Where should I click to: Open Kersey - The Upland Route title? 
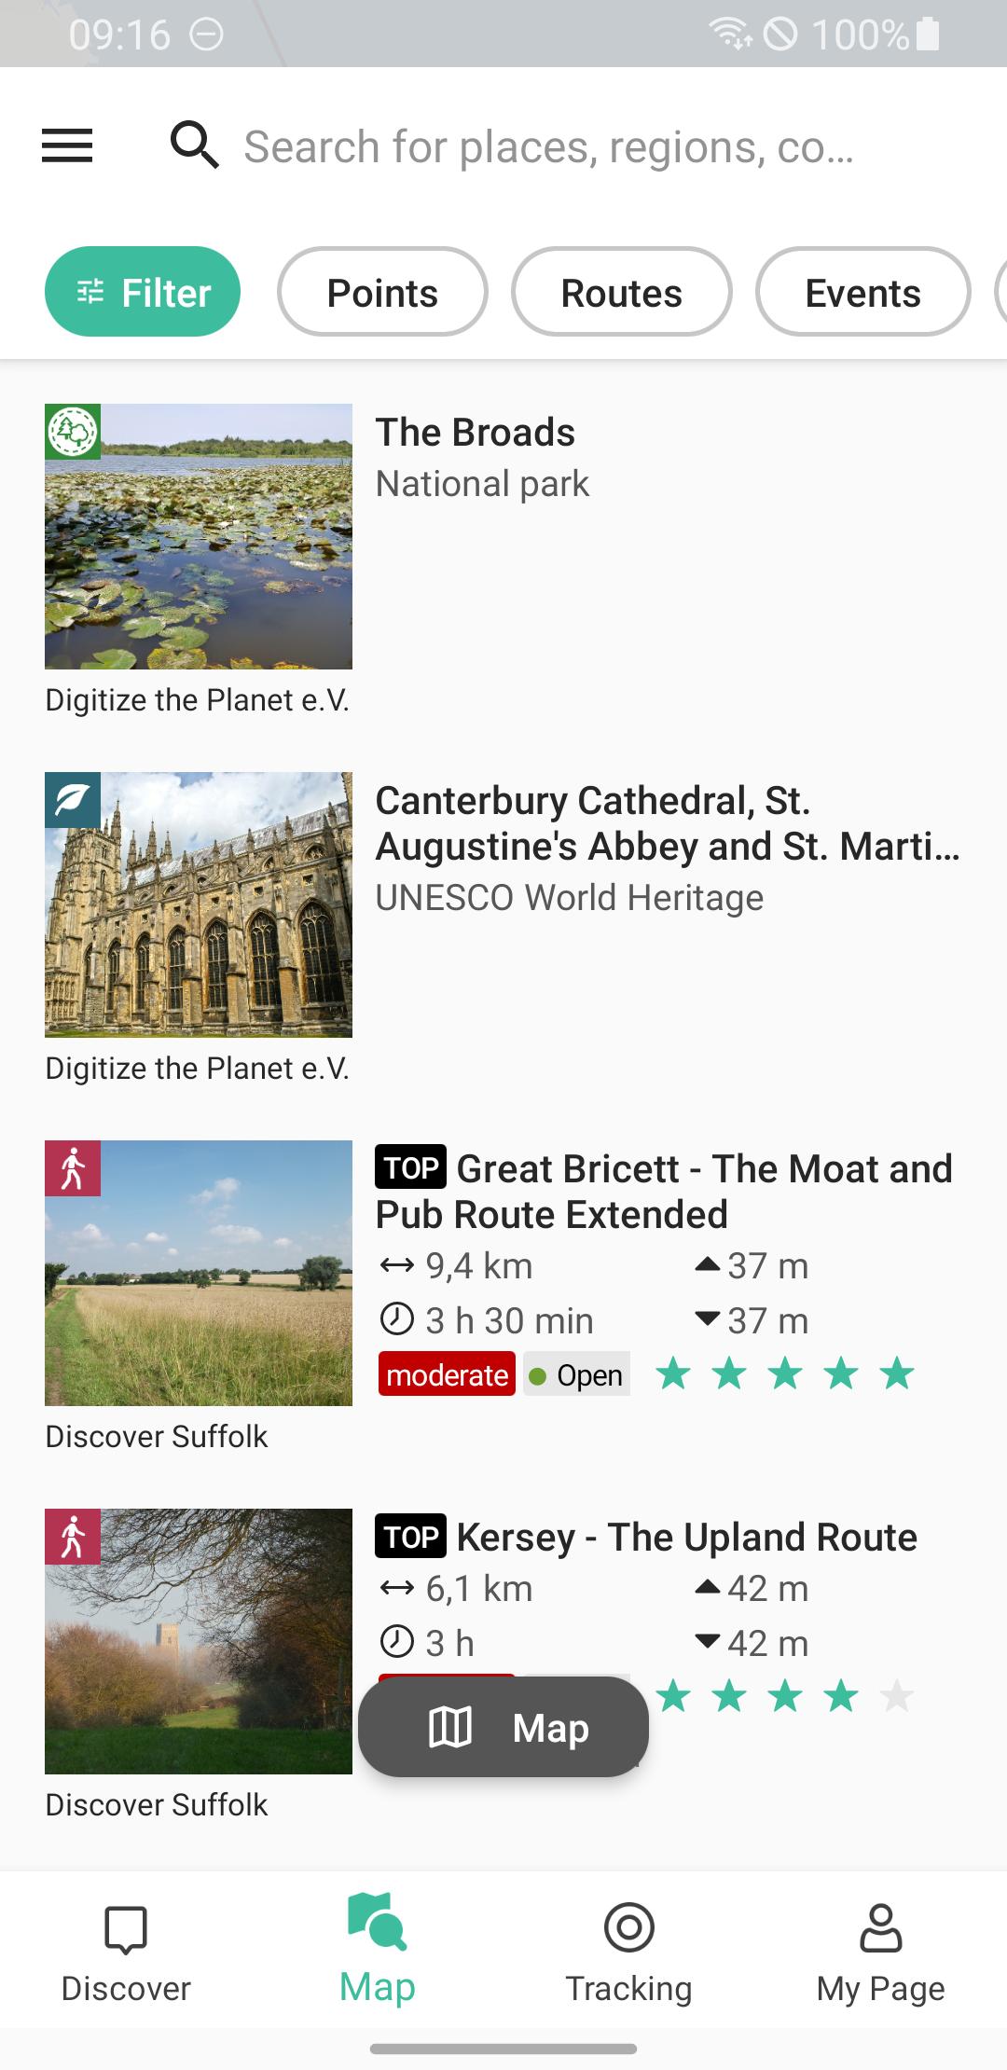pos(686,1537)
